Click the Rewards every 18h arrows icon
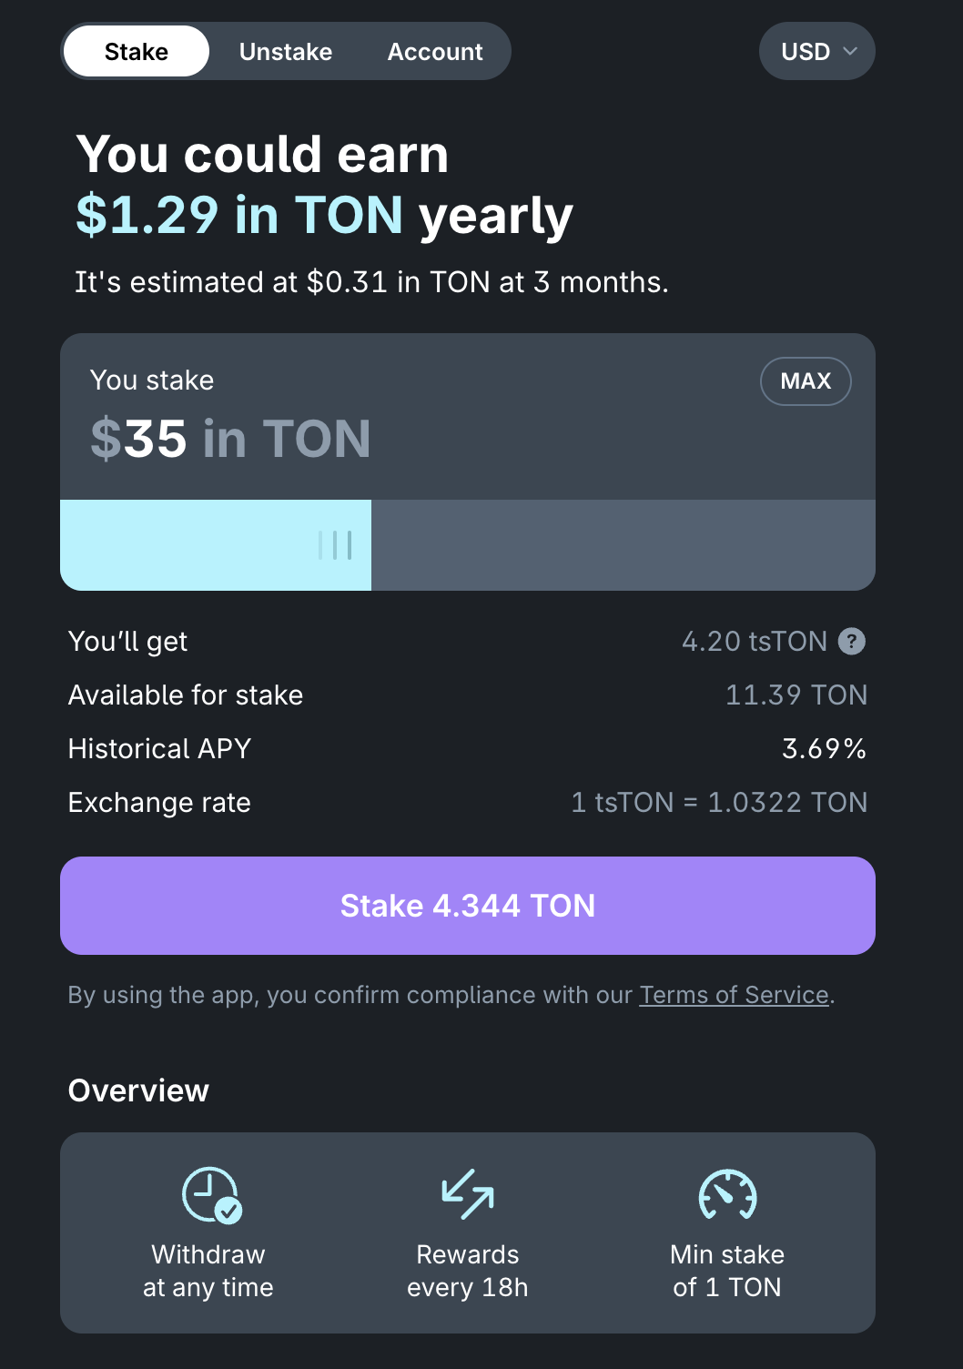Viewport: 963px width, 1369px height. 468,1194
